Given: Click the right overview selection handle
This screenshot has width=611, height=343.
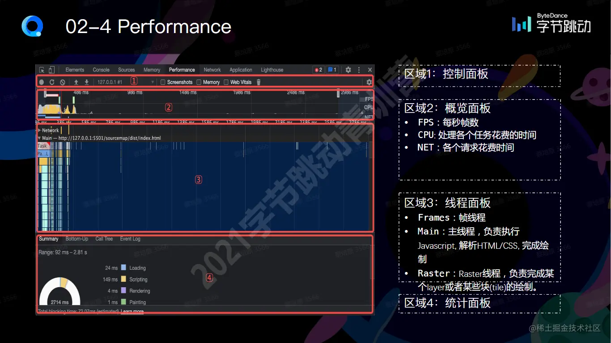Looking at the screenshot, I should click(339, 93).
